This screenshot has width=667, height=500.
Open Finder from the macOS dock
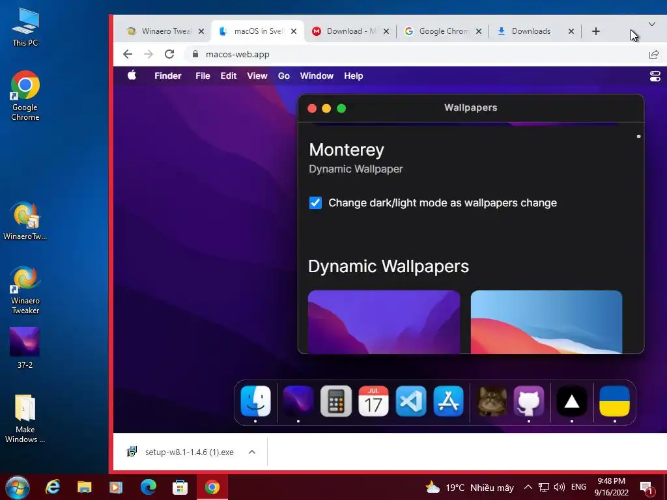(255, 401)
